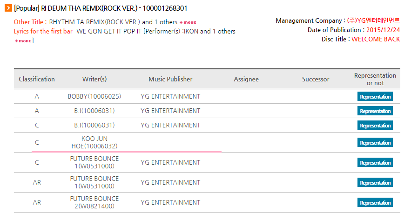This screenshot has height=220, width=411.
Task: Click the Music Publisher column header
Action: pos(170,79)
